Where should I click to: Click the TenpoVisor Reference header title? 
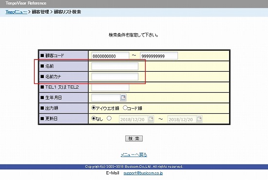(26, 3)
